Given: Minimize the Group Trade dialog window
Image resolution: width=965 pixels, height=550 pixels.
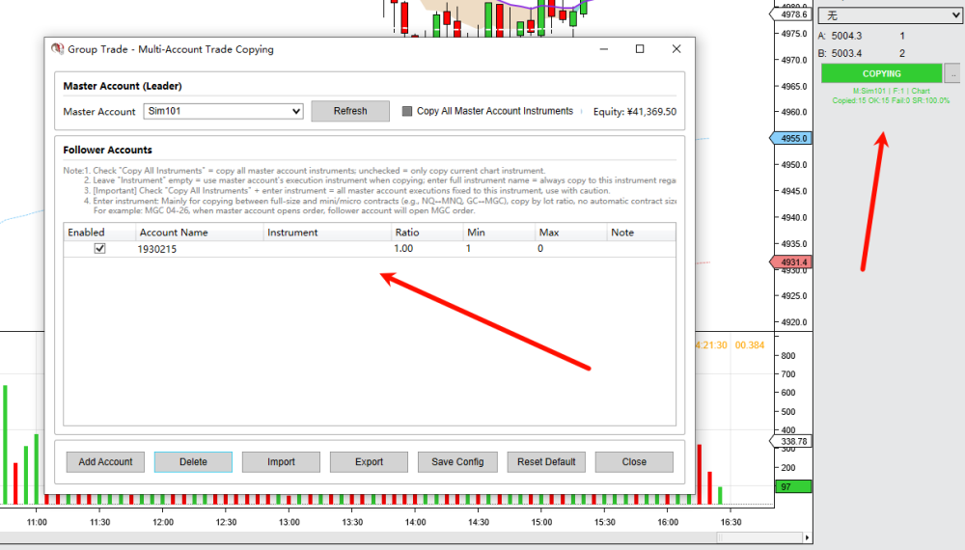Looking at the screenshot, I should (604, 49).
